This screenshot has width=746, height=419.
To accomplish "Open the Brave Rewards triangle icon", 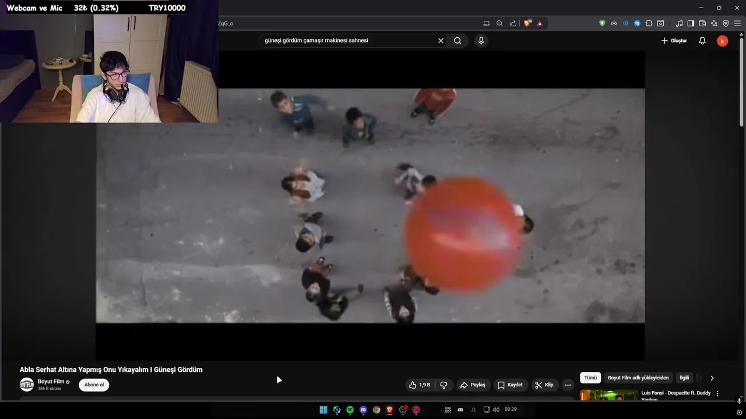I will [x=540, y=23].
